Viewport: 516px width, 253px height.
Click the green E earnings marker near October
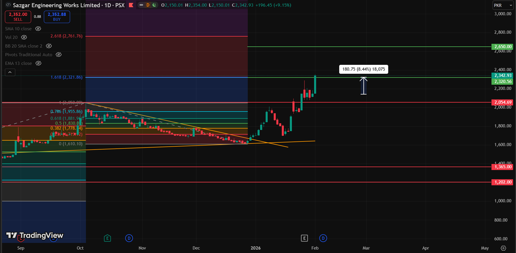(107, 238)
